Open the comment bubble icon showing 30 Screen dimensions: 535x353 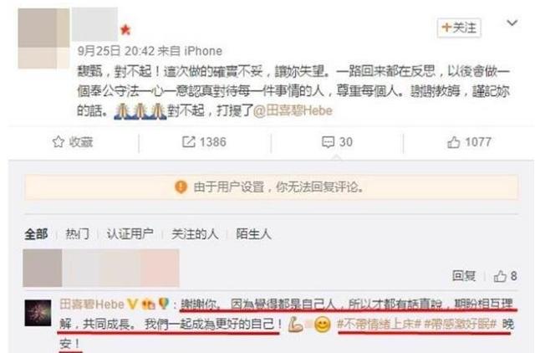[x=328, y=142]
